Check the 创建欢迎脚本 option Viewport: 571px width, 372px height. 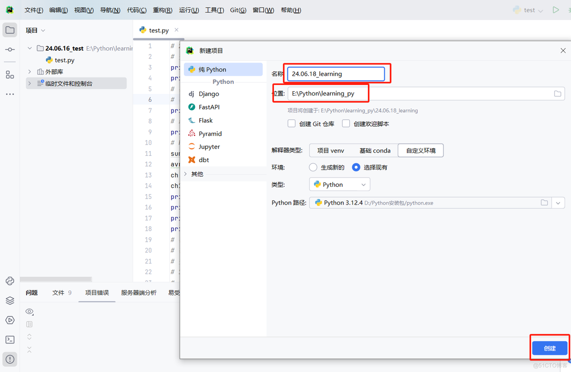346,123
